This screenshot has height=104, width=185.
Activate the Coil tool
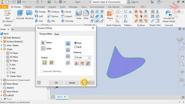(x=39, y=21)
